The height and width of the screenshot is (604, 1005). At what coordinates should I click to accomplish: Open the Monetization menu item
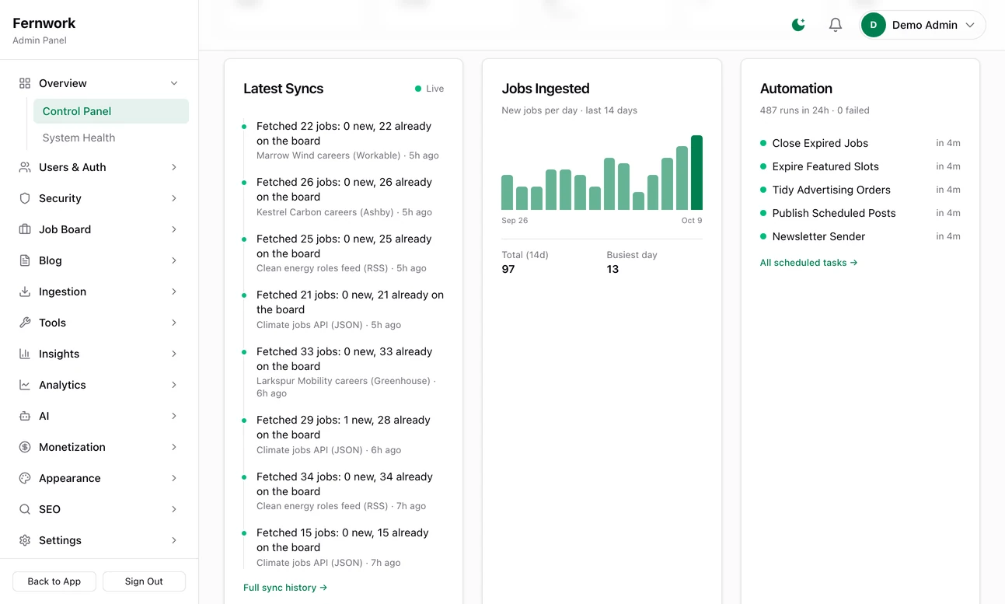click(99, 447)
